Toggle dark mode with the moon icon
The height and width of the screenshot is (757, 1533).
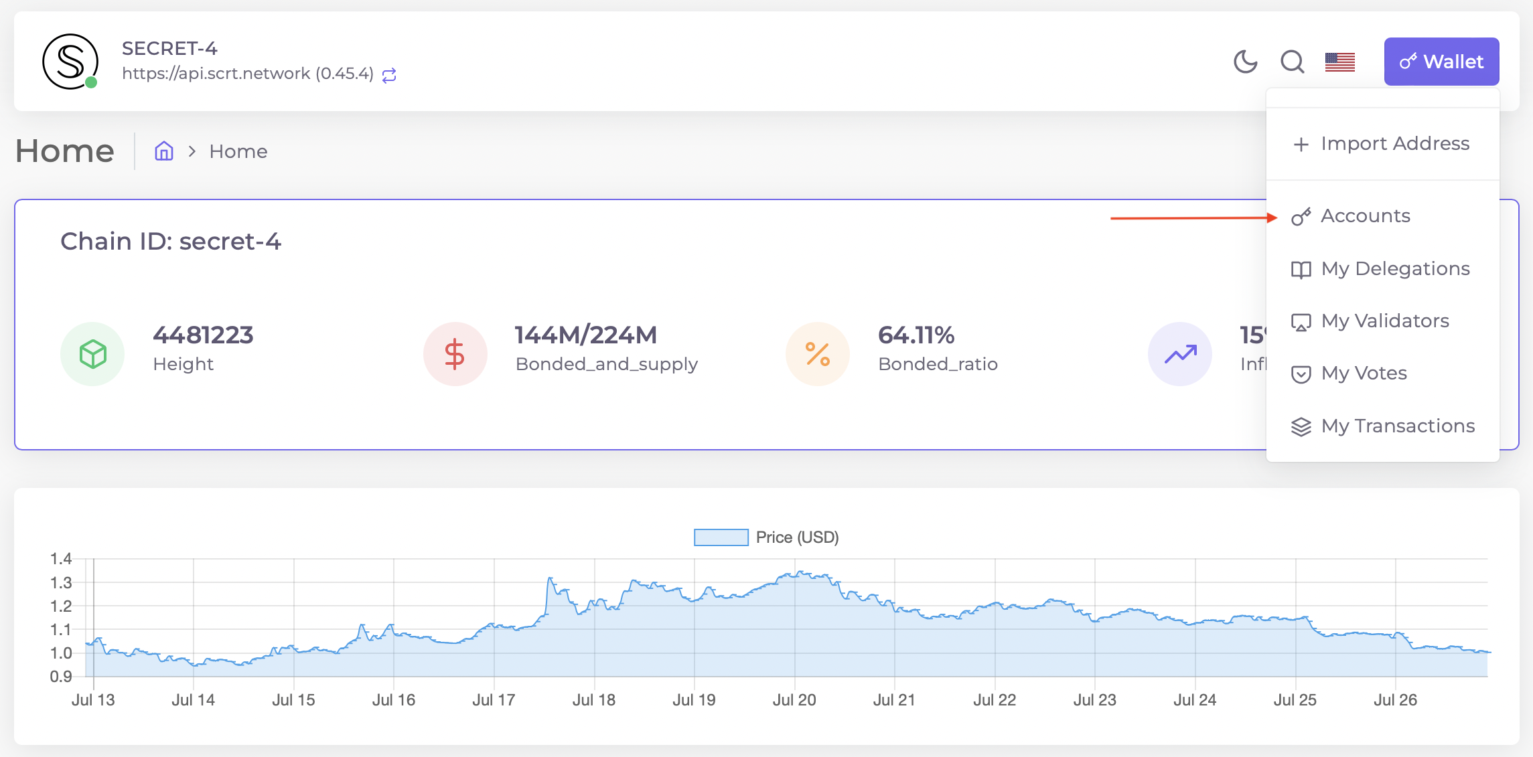(x=1245, y=62)
